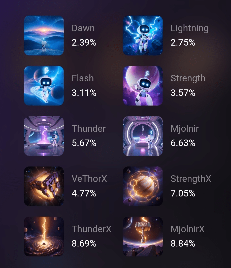
Task: Select the Strength 3.57% value
Action: click(183, 93)
